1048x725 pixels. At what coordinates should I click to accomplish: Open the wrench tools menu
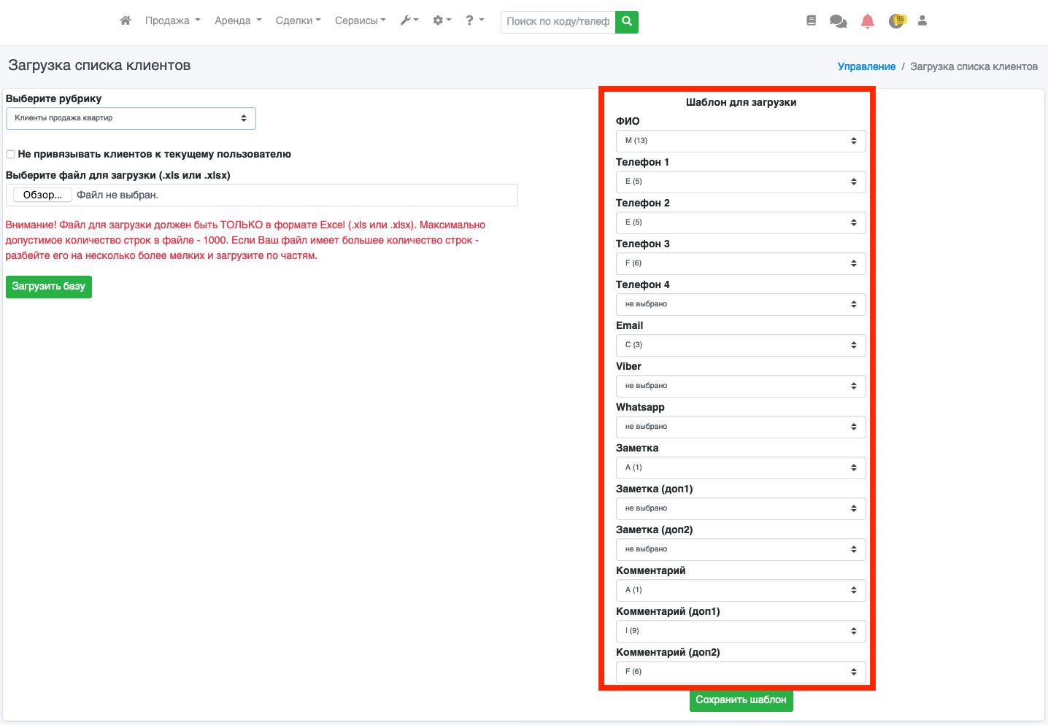point(409,20)
